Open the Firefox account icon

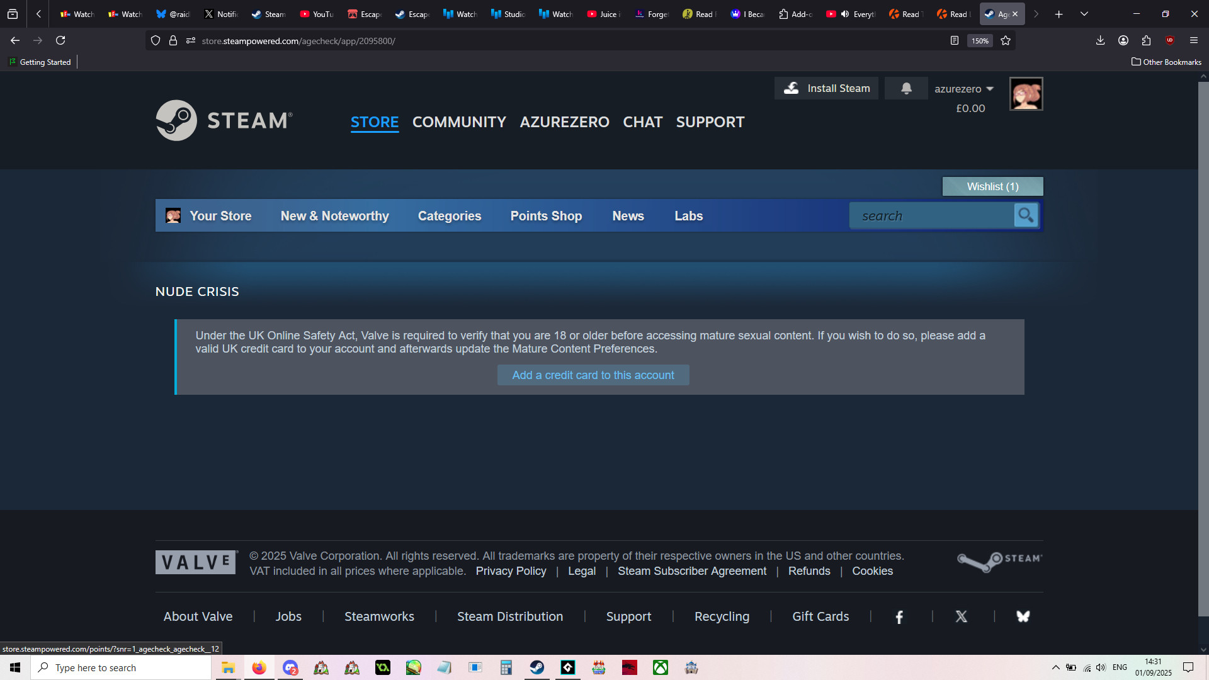point(1123,40)
